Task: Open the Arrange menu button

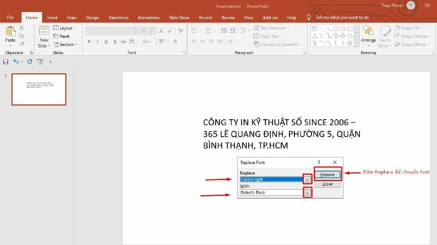Action: [x=368, y=36]
